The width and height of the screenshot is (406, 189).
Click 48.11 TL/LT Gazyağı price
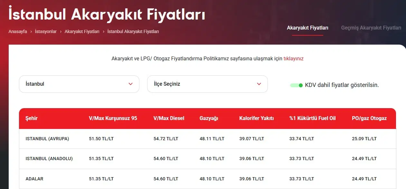(x=212, y=139)
